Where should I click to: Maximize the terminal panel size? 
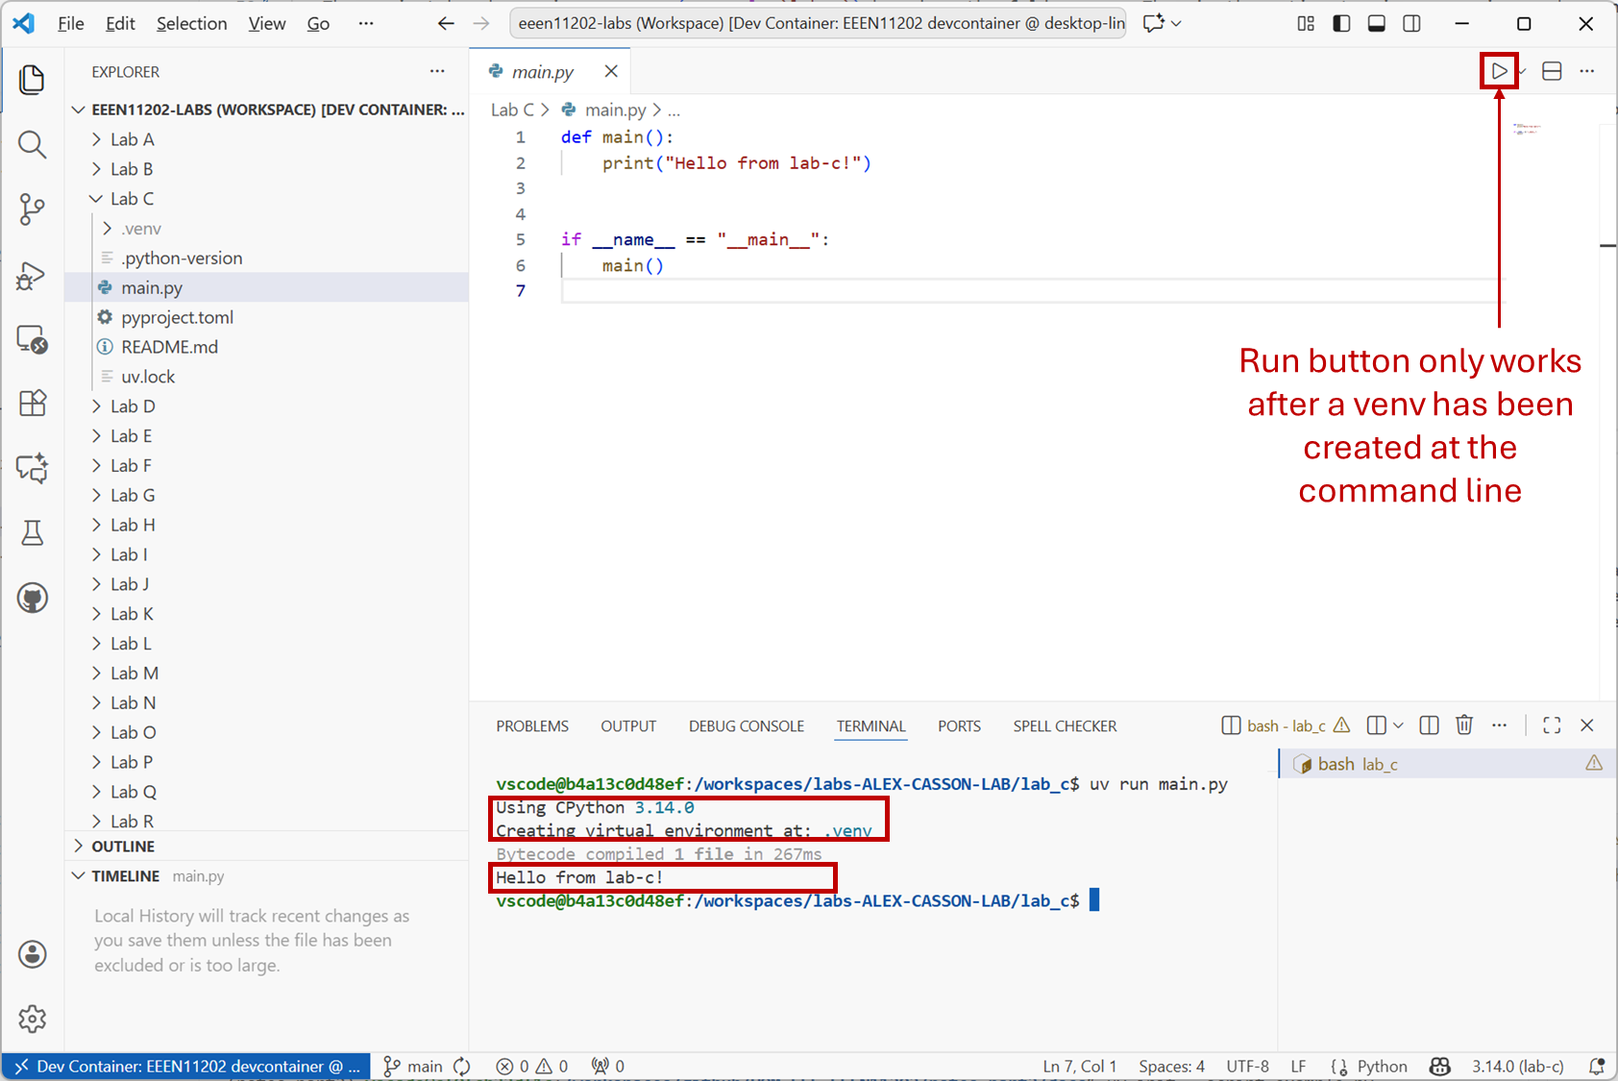[1551, 725]
